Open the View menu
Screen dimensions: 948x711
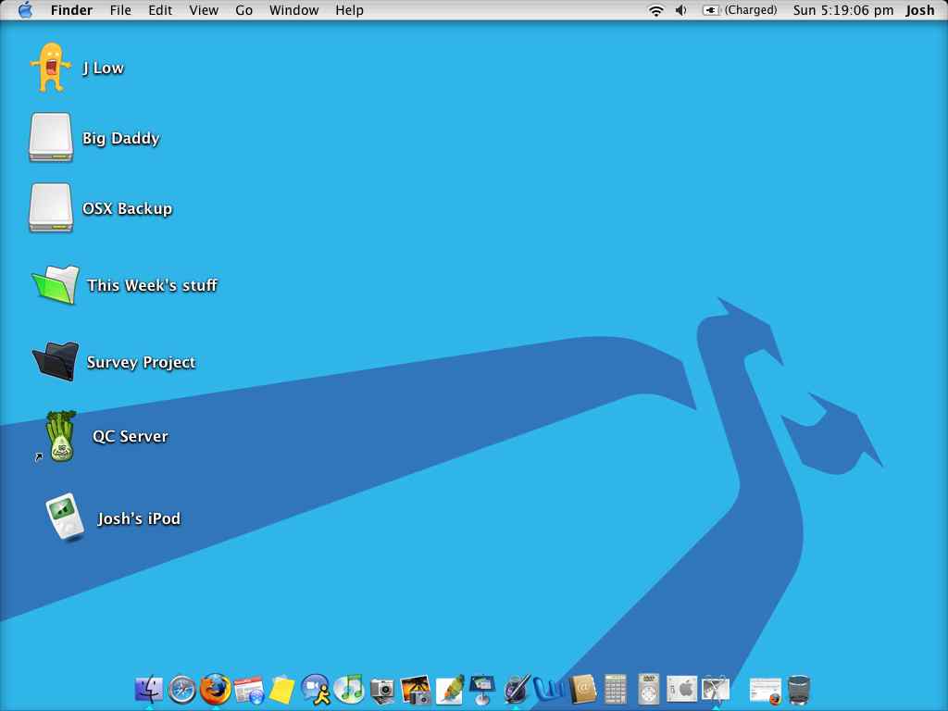pos(204,10)
